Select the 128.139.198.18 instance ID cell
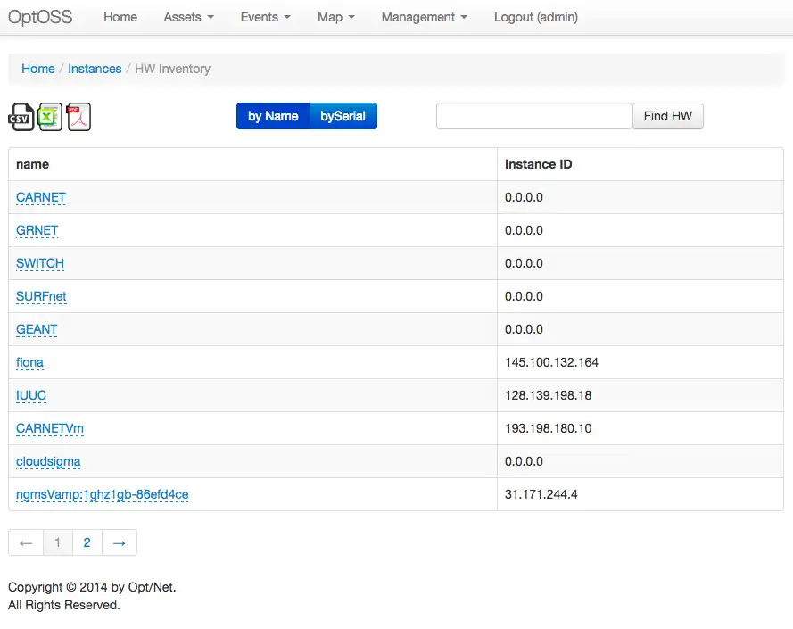793x629 pixels. 640,395
